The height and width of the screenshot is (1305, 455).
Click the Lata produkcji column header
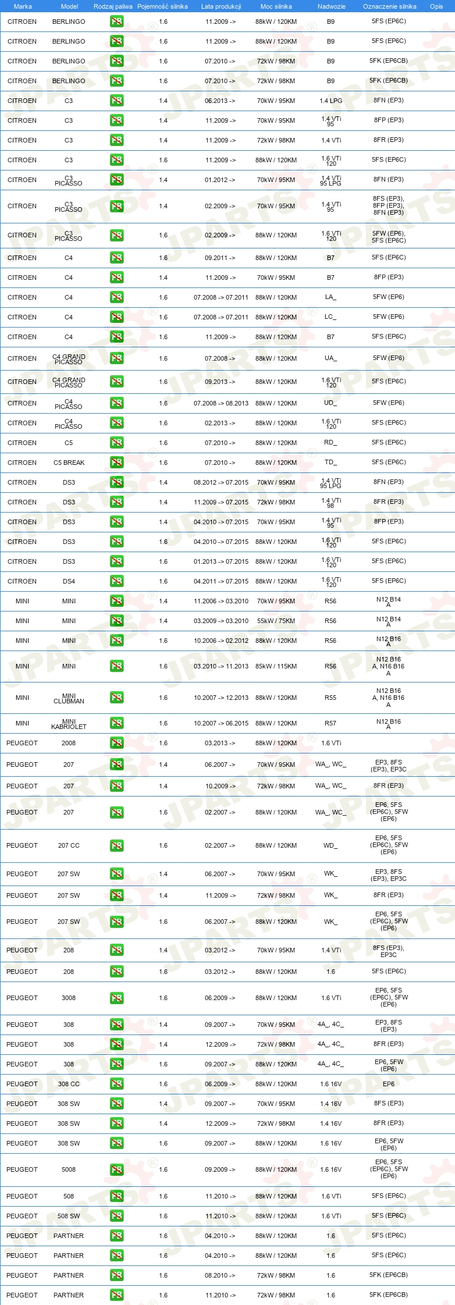[x=221, y=6]
